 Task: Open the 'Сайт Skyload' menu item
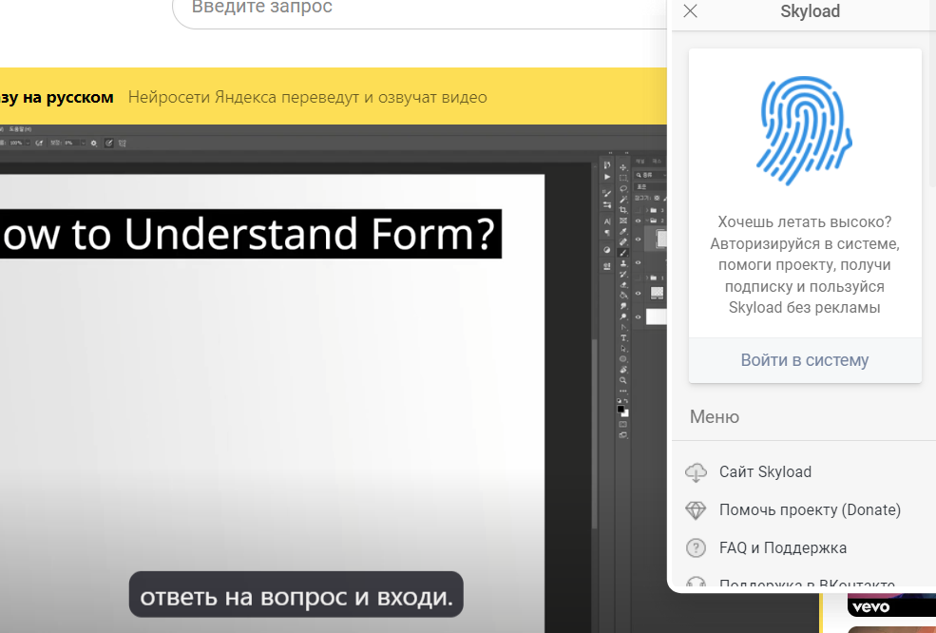[x=765, y=471]
